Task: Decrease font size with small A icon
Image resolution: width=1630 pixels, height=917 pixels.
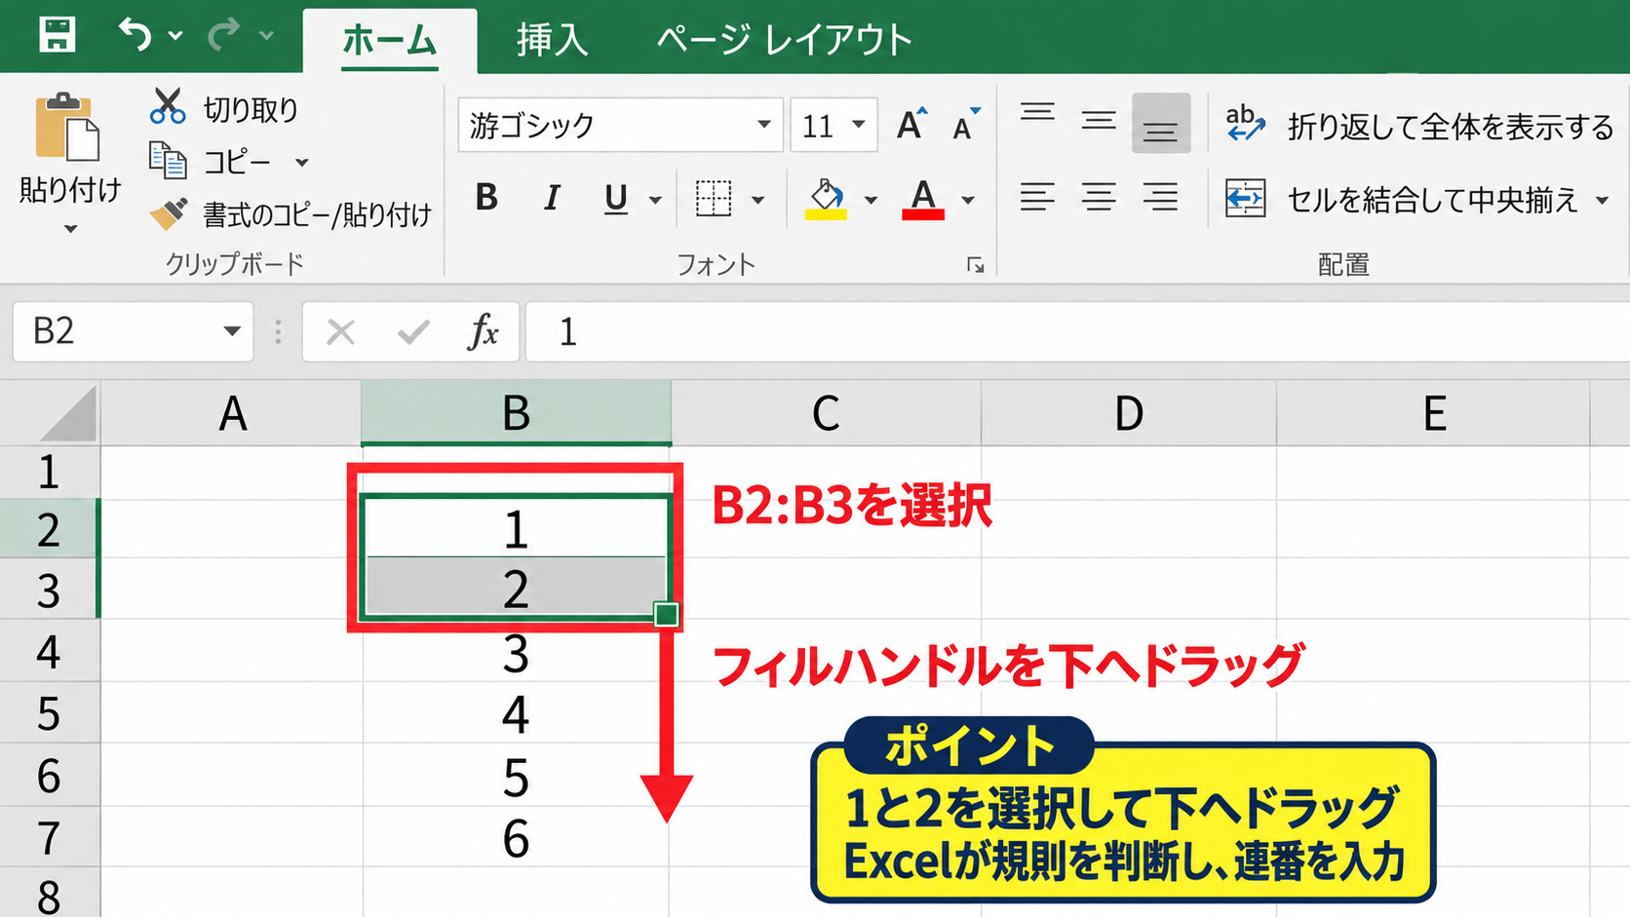Action: tap(965, 125)
